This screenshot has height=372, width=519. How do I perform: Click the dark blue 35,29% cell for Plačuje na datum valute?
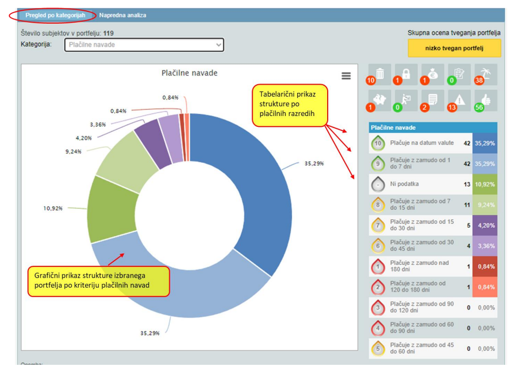(x=485, y=143)
